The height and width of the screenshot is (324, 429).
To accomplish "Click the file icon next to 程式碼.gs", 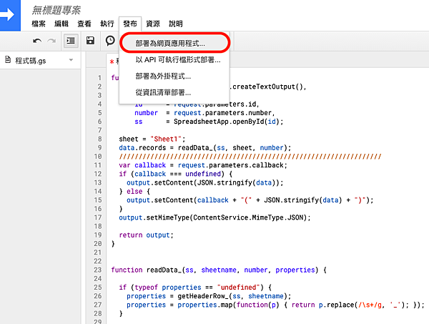I will coord(8,59).
